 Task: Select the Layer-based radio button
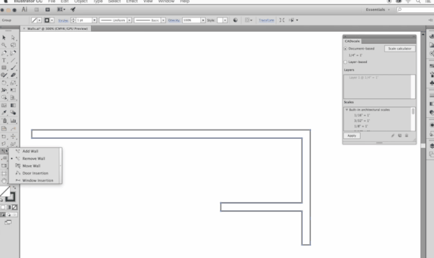pos(346,62)
